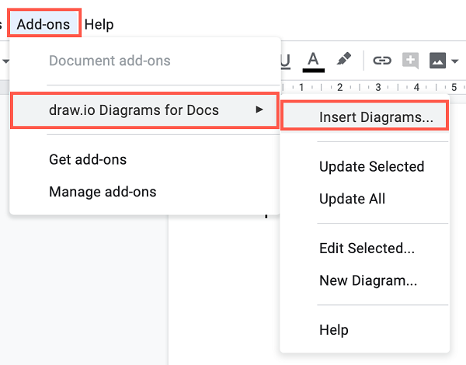Screen dimensions: 466x365
Task: Click Get add-ons
Action: (144, 160)
